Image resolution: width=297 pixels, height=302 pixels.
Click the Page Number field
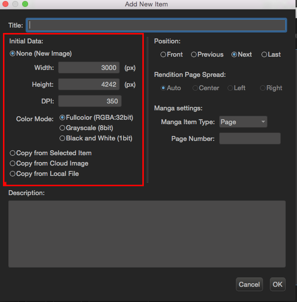(x=250, y=138)
